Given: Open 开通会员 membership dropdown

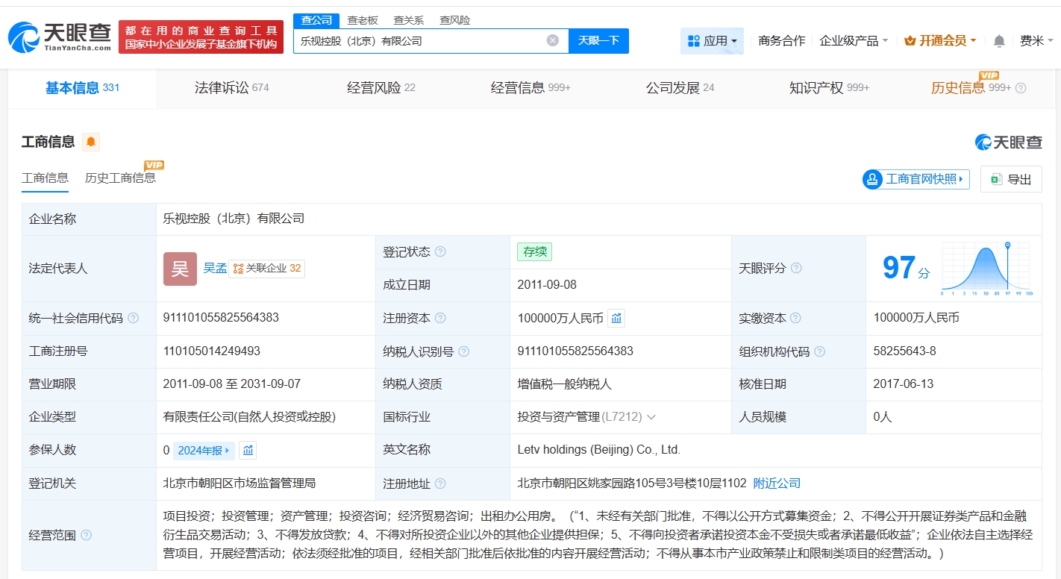Looking at the screenshot, I should click(940, 41).
